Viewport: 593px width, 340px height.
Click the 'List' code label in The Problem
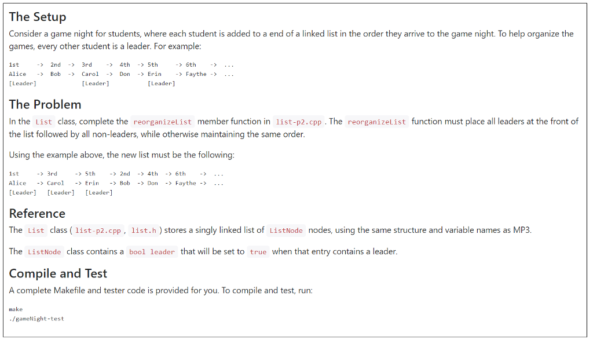(43, 122)
